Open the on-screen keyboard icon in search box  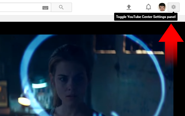45,8
